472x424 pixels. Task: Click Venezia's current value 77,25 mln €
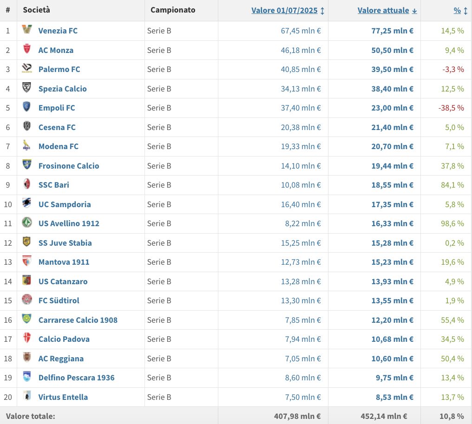392,31
